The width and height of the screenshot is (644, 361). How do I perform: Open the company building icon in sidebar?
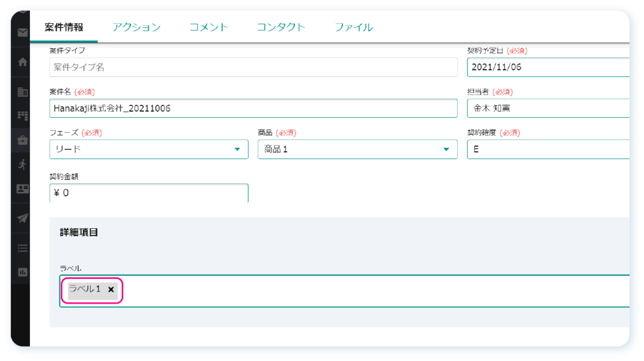(23, 92)
